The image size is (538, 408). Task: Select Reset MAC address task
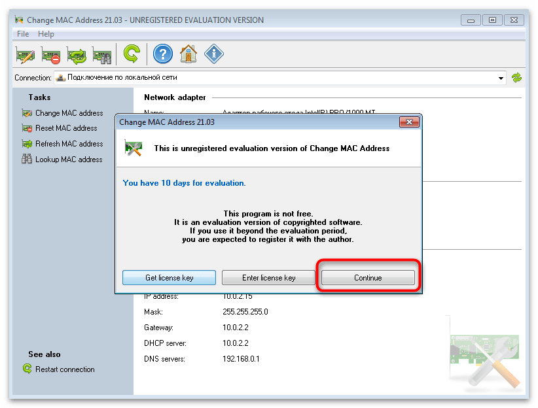tap(60, 128)
